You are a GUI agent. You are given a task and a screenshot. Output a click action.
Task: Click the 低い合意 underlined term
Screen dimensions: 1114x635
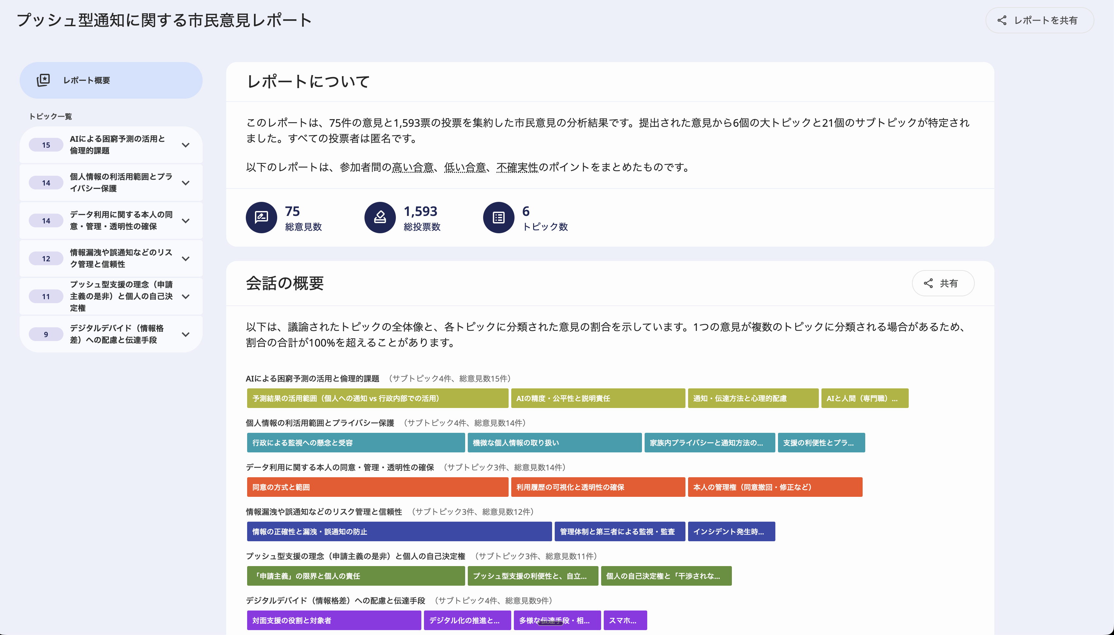[465, 167]
